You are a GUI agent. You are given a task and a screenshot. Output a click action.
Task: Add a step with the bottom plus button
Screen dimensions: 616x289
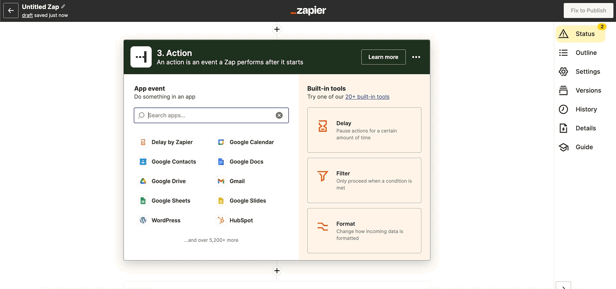tap(277, 271)
